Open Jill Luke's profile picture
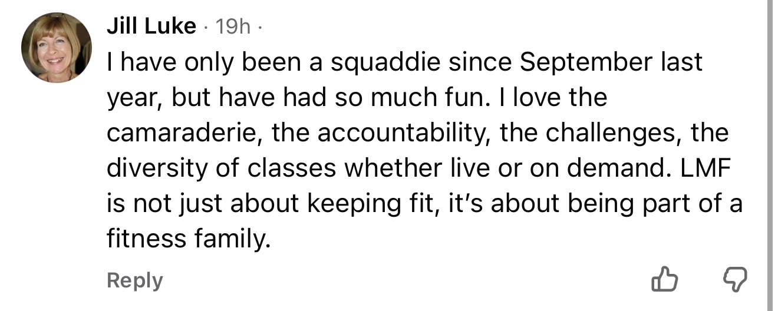Screen dimensions: 778x311 tap(56, 48)
